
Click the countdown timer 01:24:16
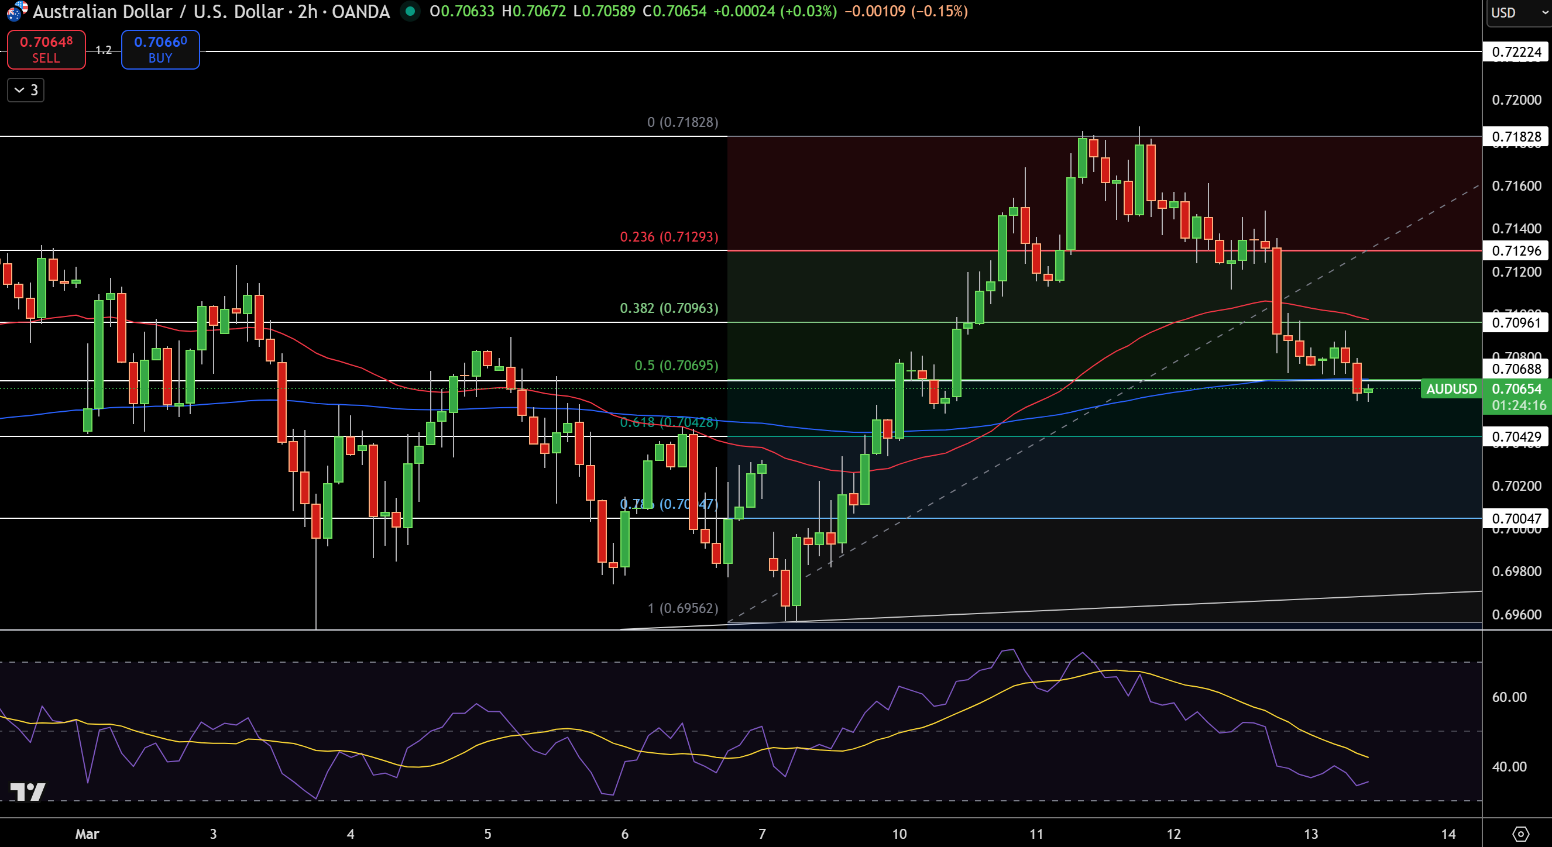click(1519, 406)
